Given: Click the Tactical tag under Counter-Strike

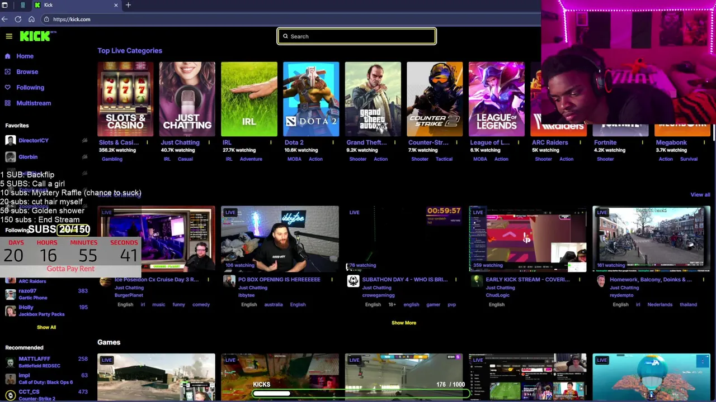Looking at the screenshot, I should tap(444, 159).
